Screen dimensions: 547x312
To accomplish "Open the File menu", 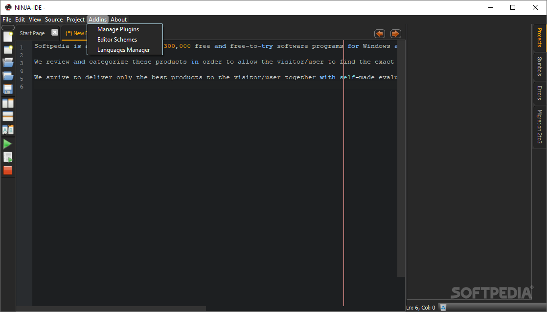I will [x=7, y=20].
